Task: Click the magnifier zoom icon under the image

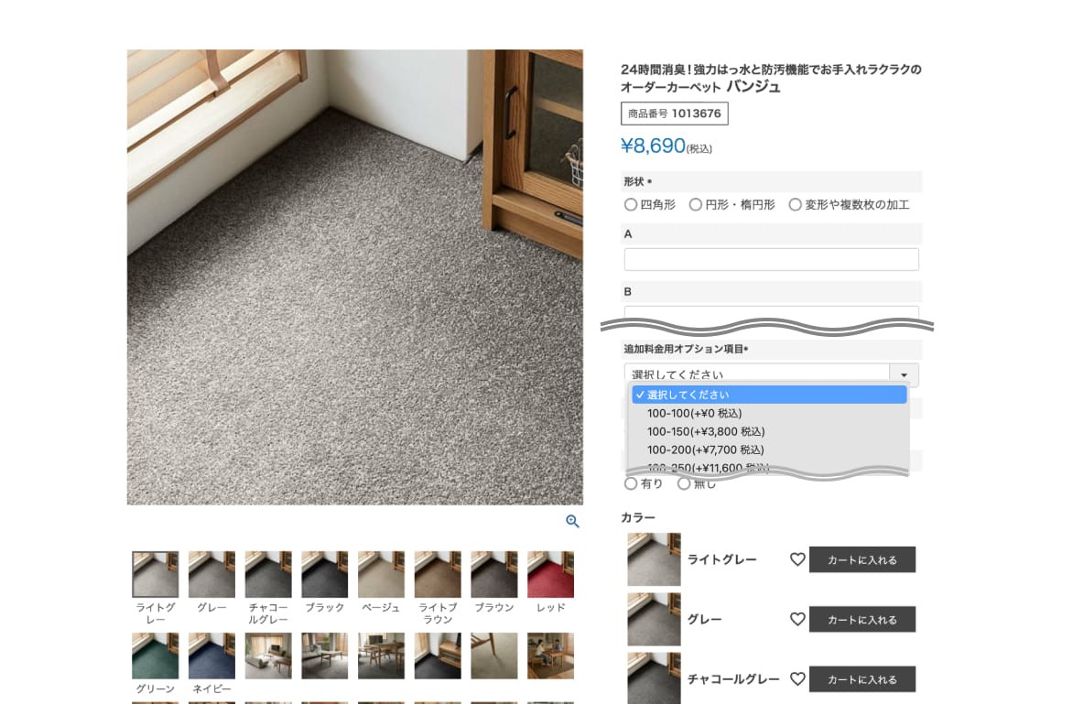Action: point(572,522)
